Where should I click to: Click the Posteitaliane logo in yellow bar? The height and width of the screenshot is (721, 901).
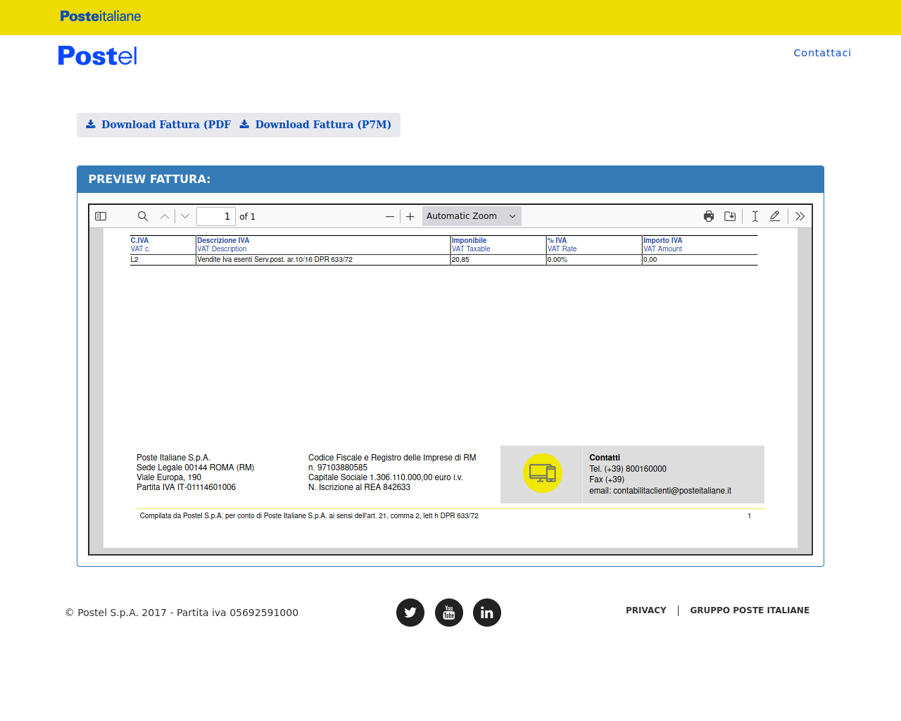[x=100, y=16]
